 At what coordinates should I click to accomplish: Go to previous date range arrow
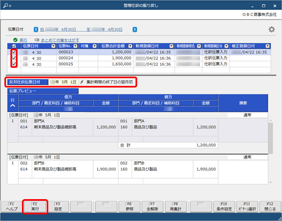tap(36, 30)
